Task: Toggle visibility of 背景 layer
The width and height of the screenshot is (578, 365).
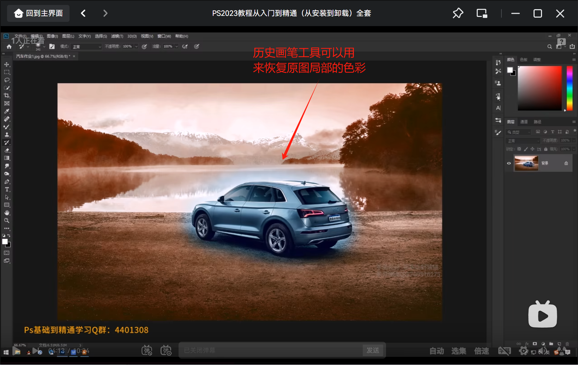Action: [509, 163]
